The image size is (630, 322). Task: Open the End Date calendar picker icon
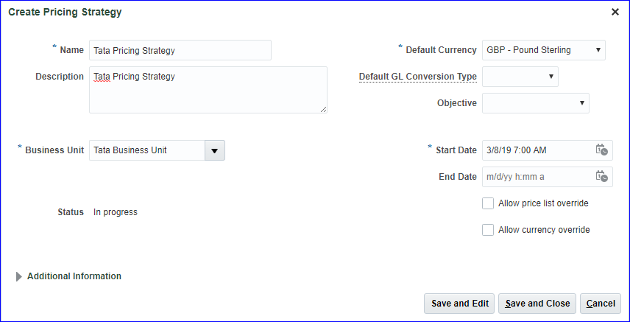tap(601, 176)
